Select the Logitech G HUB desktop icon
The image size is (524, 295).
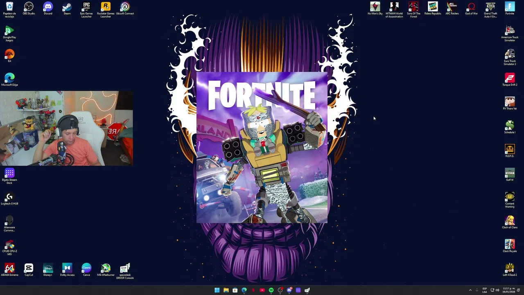point(9,199)
